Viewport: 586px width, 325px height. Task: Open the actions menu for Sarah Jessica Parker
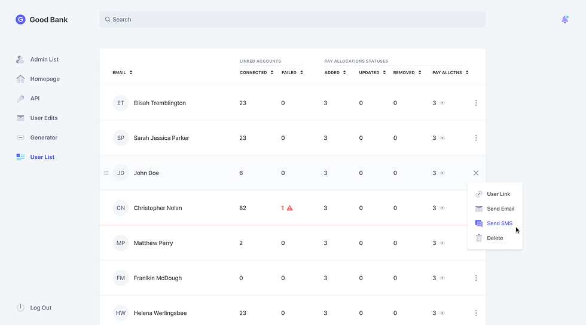(x=476, y=138)
